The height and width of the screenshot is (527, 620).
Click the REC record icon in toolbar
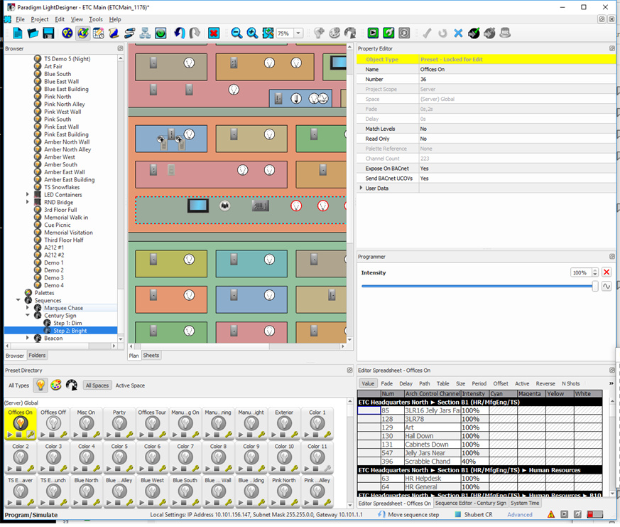click(x=505, y=33)
